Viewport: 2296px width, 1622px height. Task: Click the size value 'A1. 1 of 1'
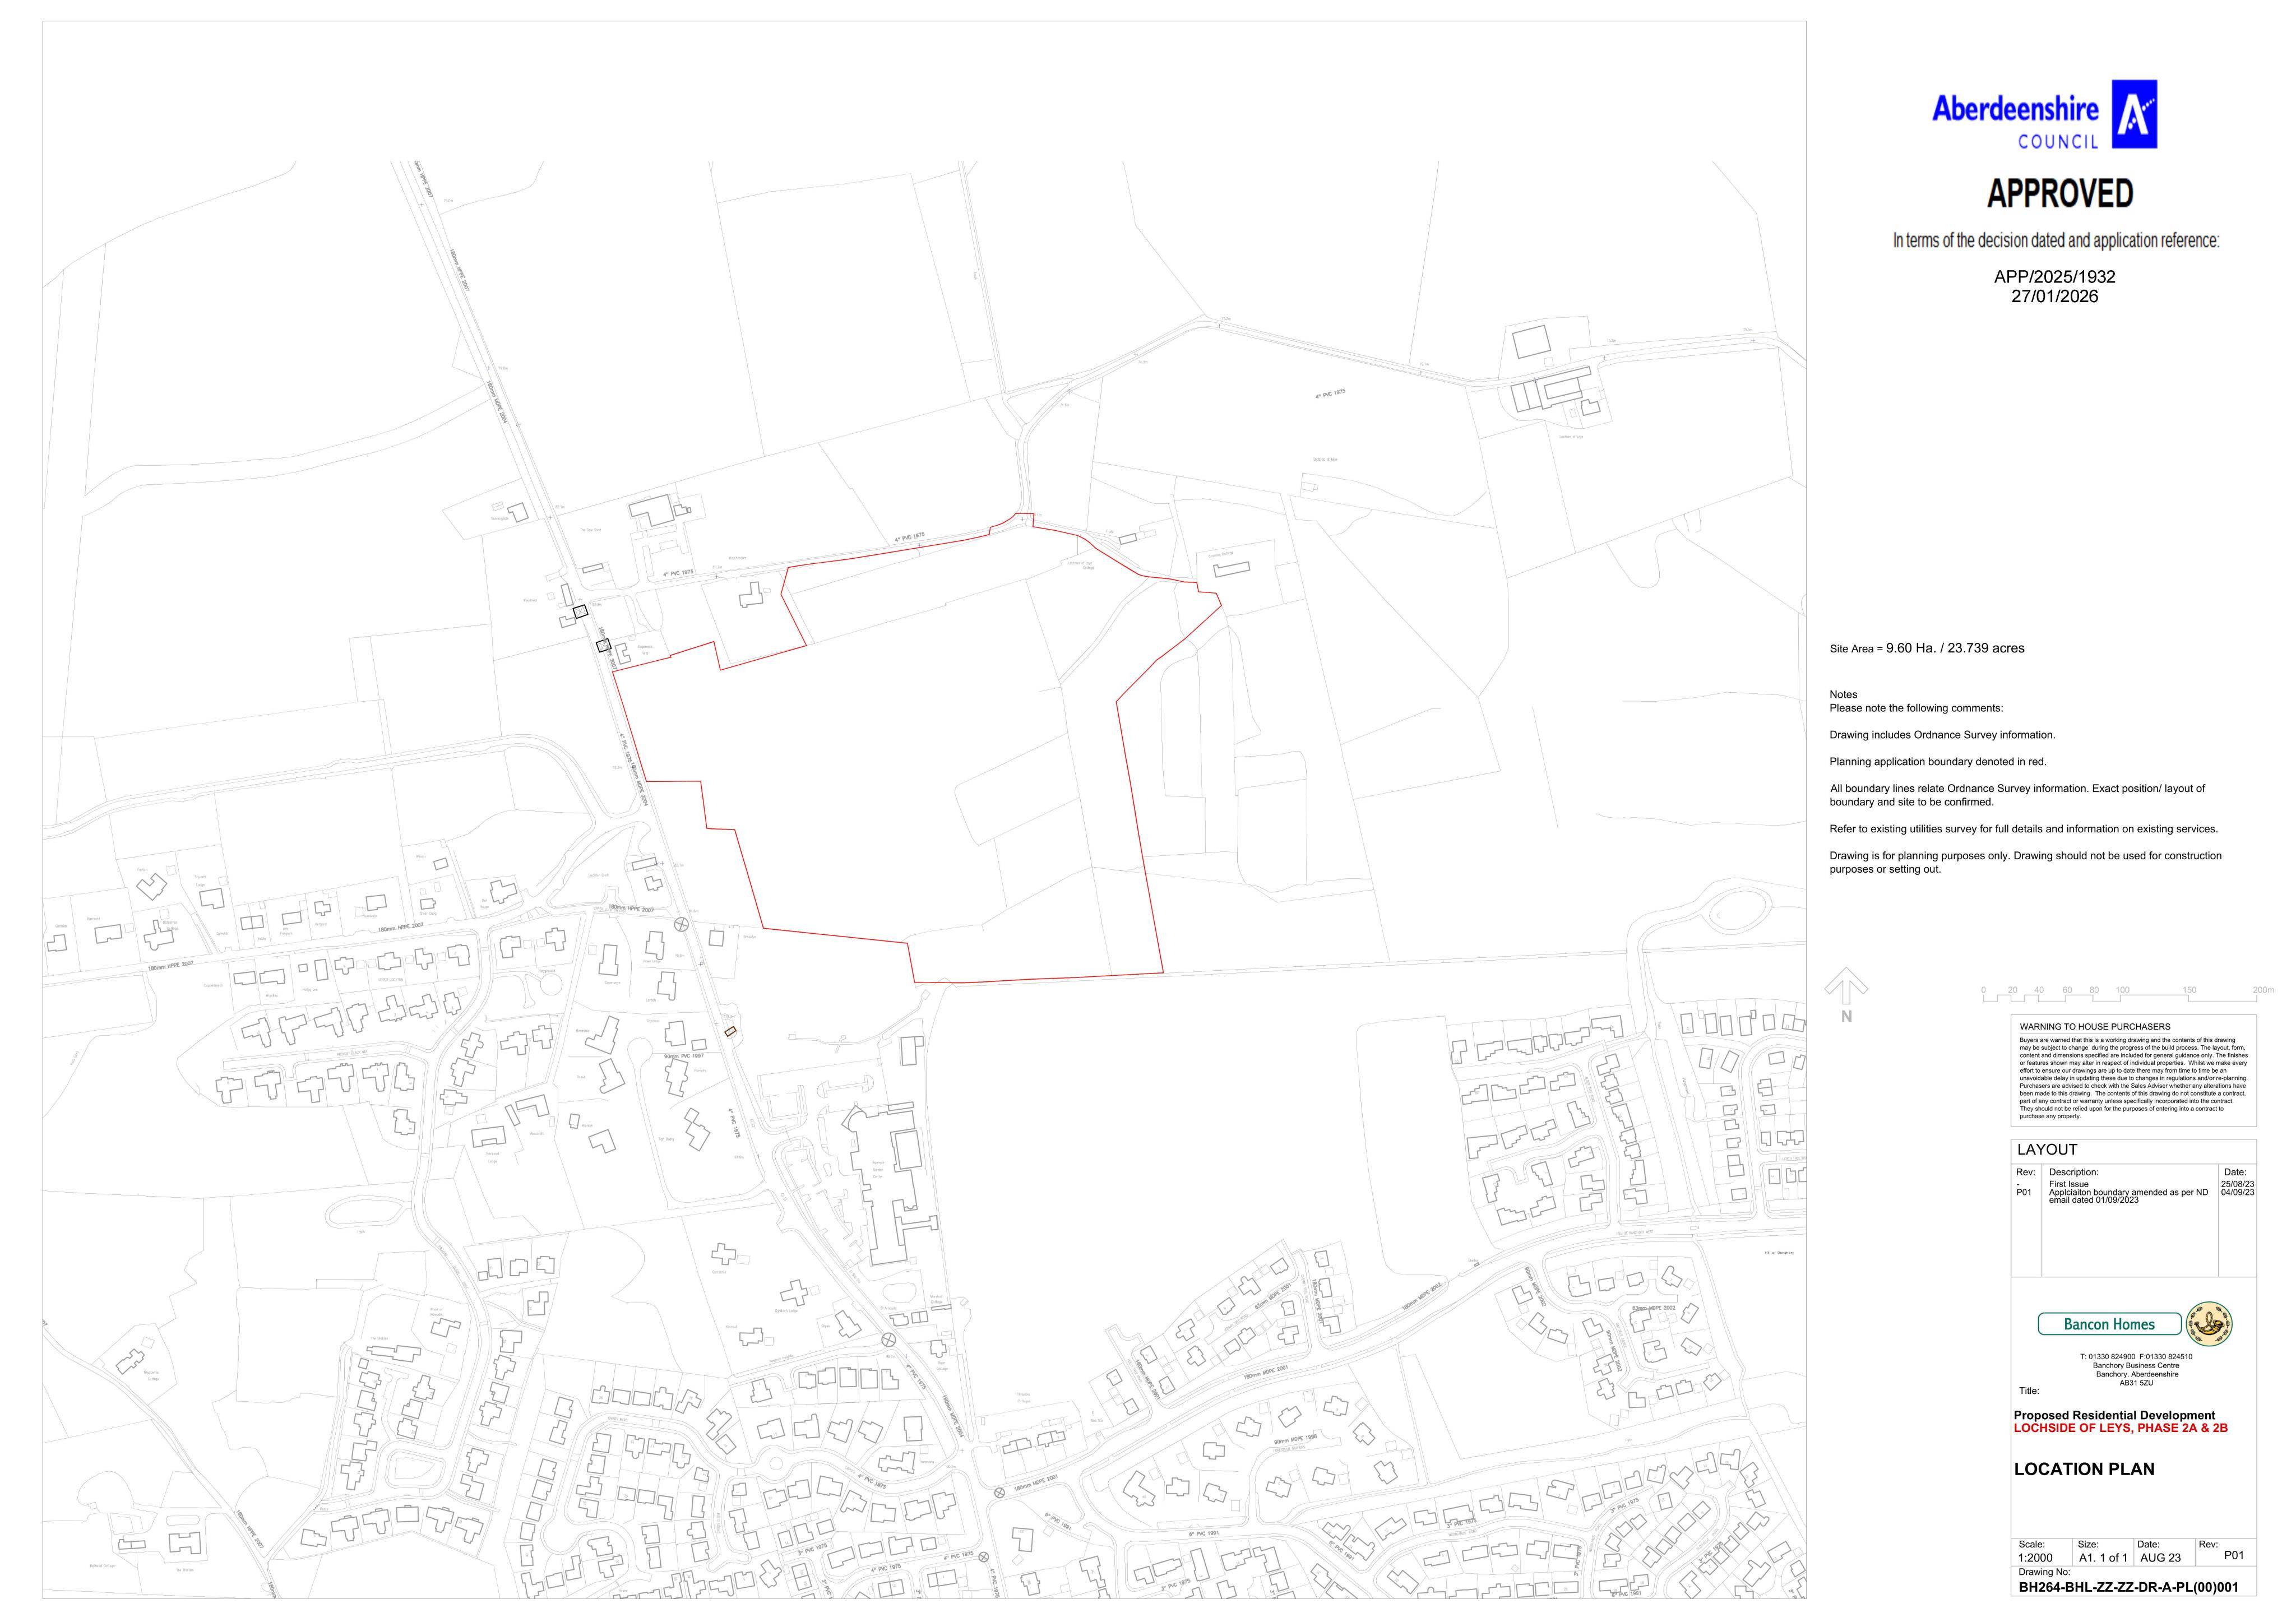pyautogui.click(x=2103, y=1558)
